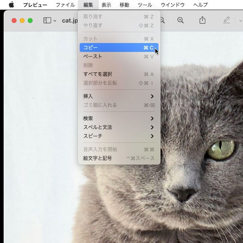Open the ファイル menu

[65, 5]
